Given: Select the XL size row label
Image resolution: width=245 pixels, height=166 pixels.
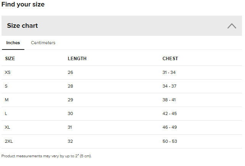Looking at the screenshot, I should 8,127.
